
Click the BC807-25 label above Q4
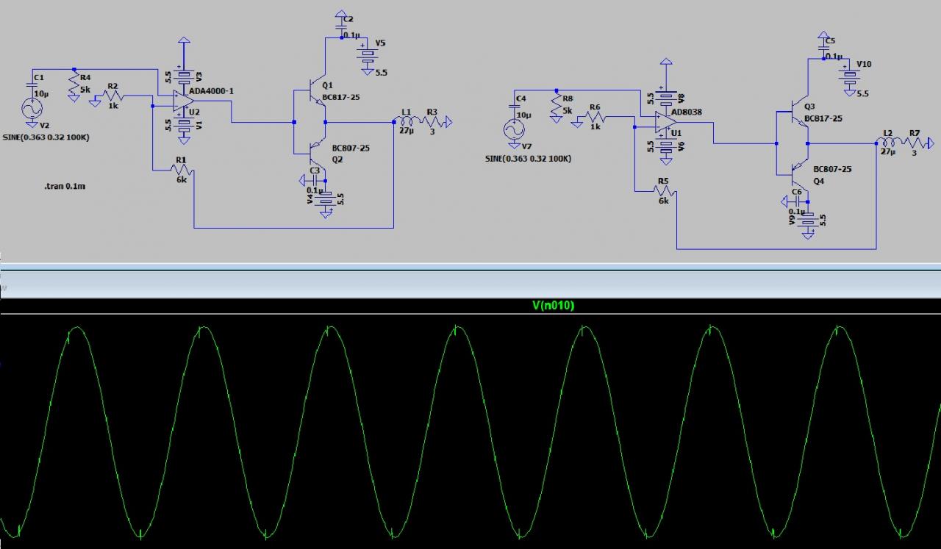click(x=833, y=169)
